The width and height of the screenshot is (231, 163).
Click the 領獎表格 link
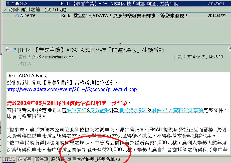pyautogui.click(x=77, y=110)
